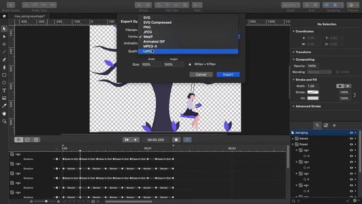362x204 pixels.
Task: Click the Cancel button
Action: [x=201, y=74]
